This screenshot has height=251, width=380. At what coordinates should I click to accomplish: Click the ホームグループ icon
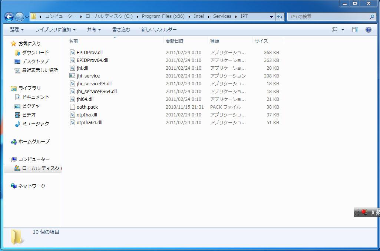[14, 142]
